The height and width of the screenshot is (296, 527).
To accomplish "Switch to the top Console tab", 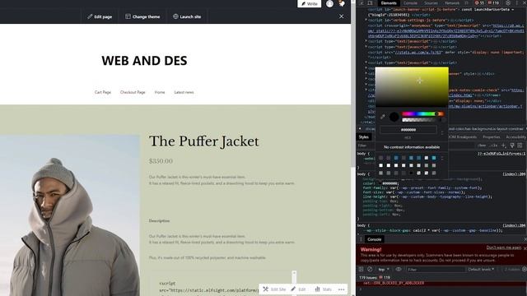I will point(410,3).
